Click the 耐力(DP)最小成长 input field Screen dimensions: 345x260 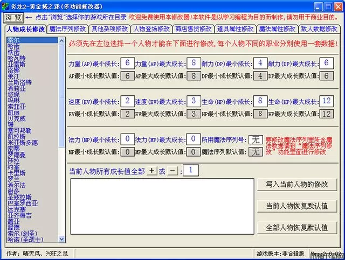[x=260, y=63]
